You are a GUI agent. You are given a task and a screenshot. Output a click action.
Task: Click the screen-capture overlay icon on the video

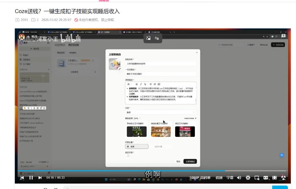149,38
